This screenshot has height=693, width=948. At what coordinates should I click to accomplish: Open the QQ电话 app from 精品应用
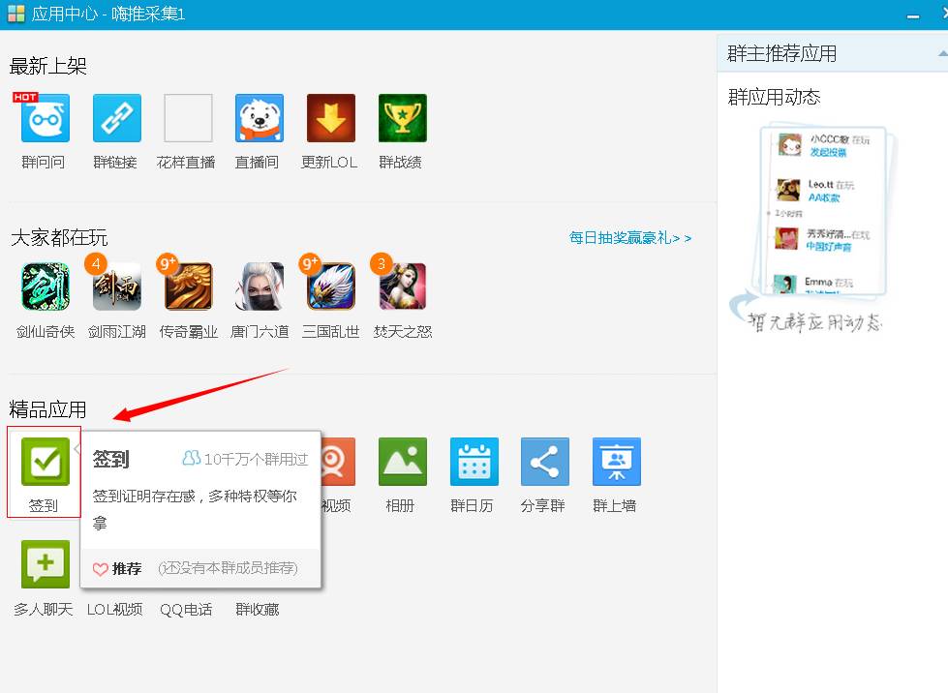pyautogui.click(x=186, y=564)
